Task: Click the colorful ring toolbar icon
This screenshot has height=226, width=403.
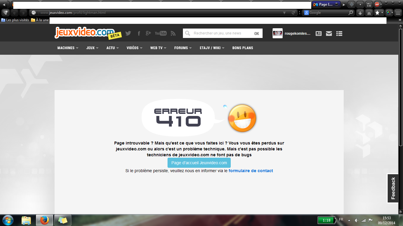Action: (389, 13)
